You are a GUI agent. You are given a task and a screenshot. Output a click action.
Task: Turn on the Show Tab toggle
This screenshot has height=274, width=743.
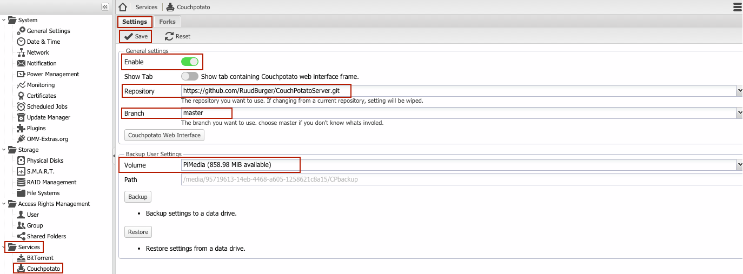tap(190, 76)
